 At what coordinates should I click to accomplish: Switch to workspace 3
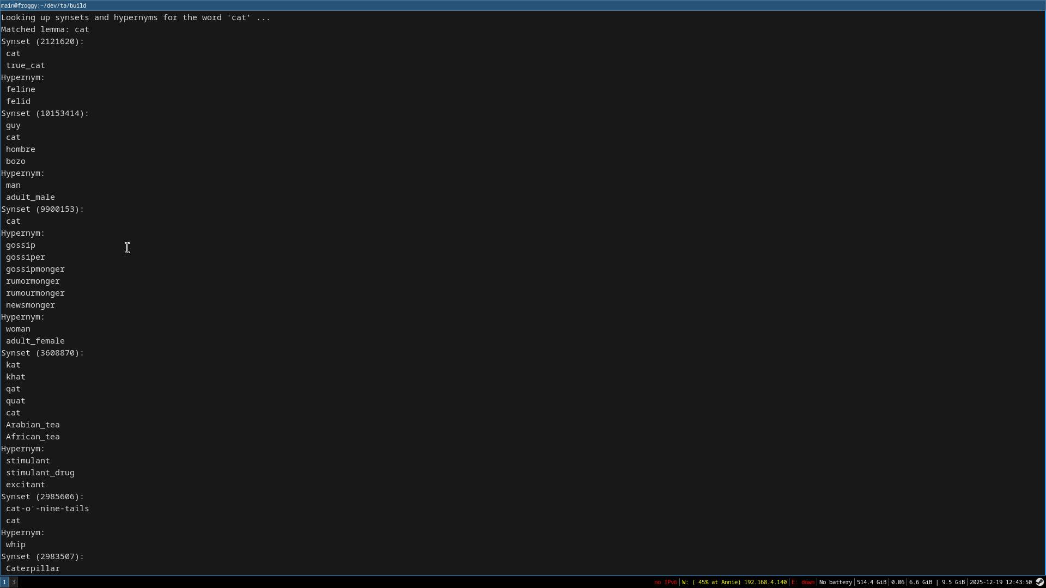[x=14, y=582]
